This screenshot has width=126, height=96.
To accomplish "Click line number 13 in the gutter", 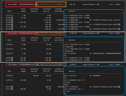I will pos(2,29).
